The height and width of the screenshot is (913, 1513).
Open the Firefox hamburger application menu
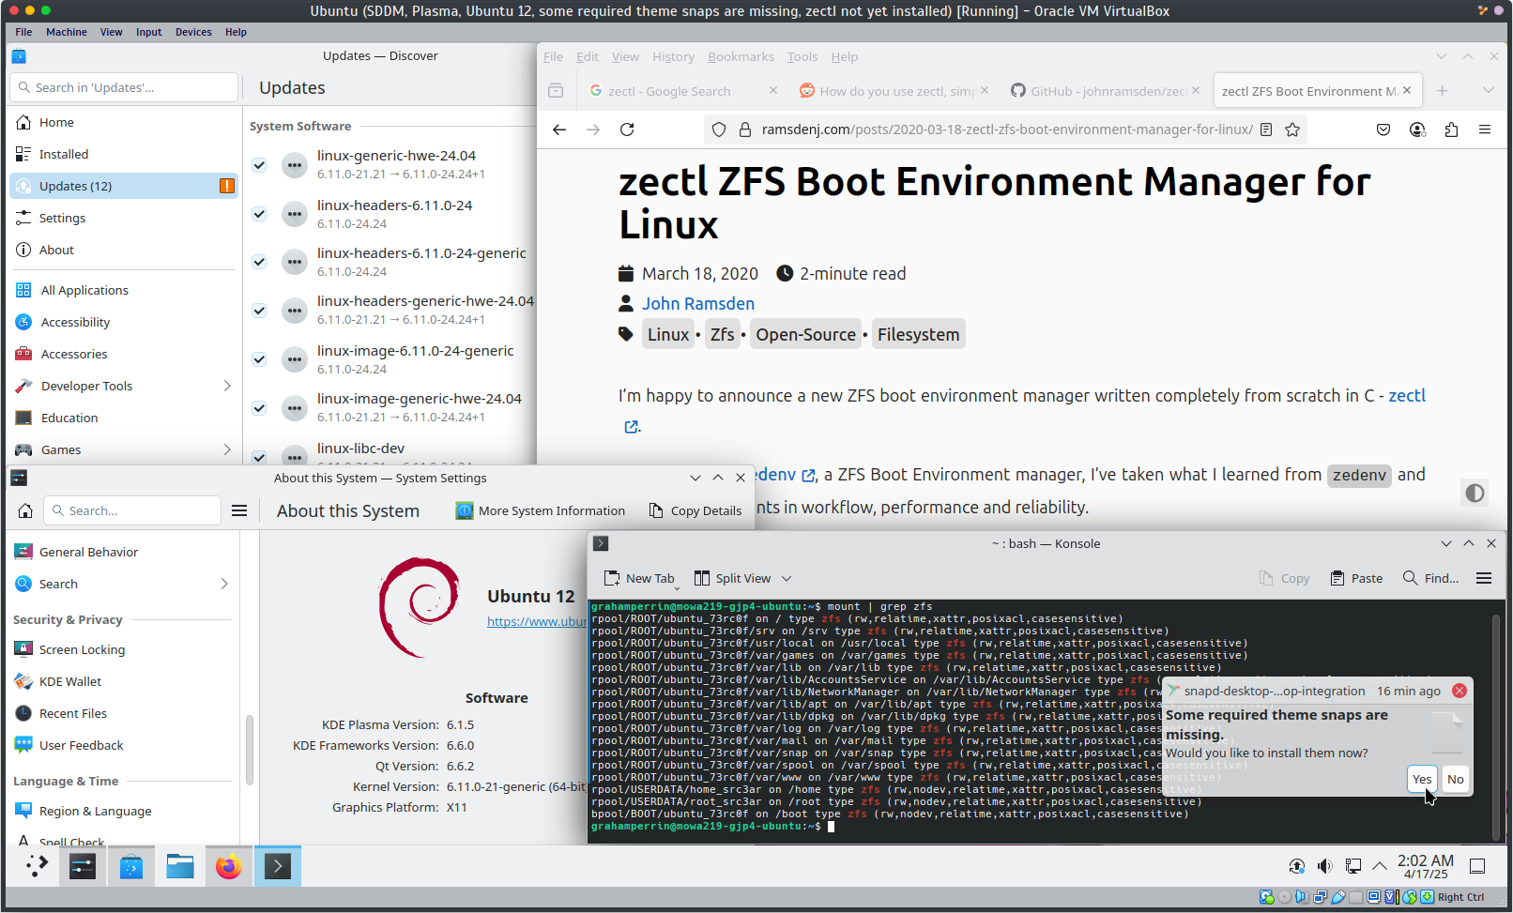coord(1485,129)
